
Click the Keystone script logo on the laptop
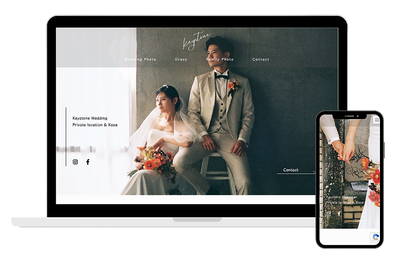196,41
